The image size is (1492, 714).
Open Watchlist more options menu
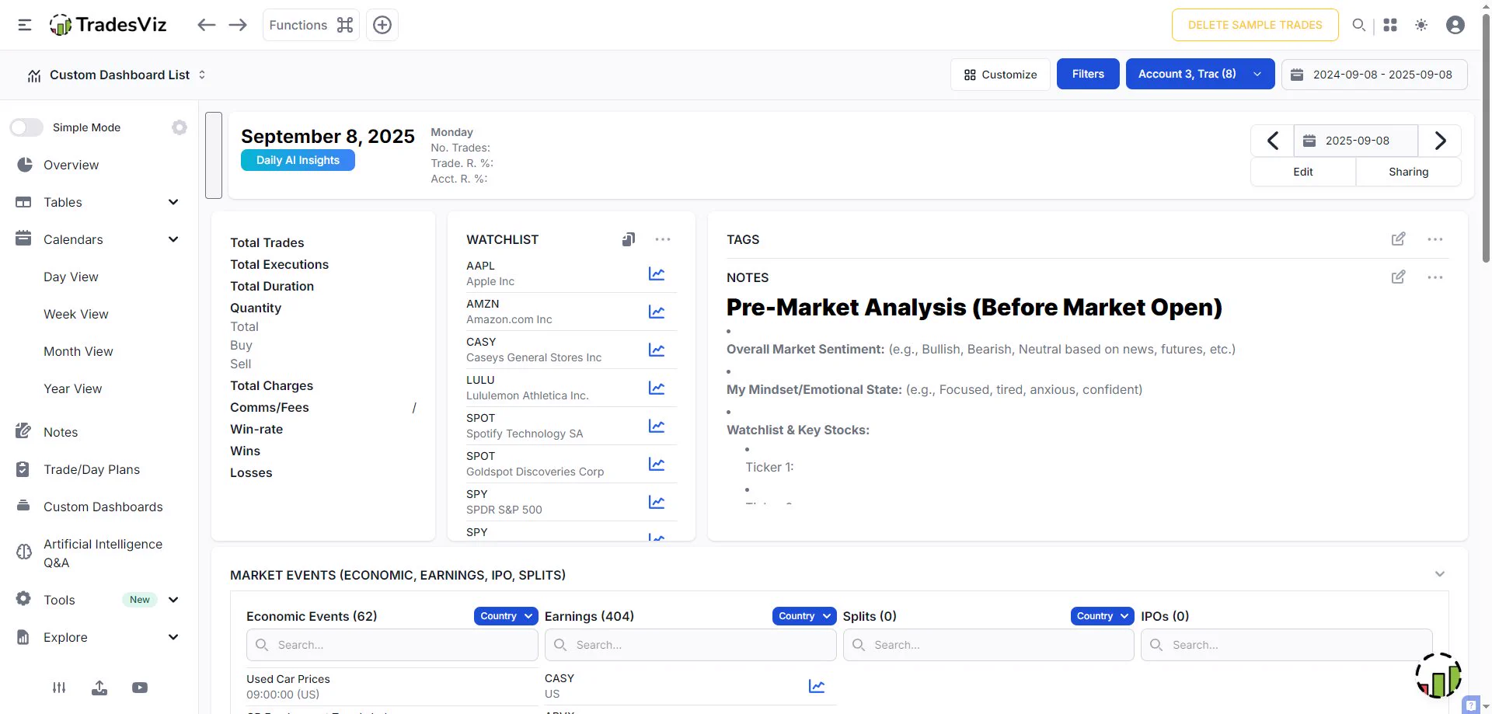tap(663, 239)
